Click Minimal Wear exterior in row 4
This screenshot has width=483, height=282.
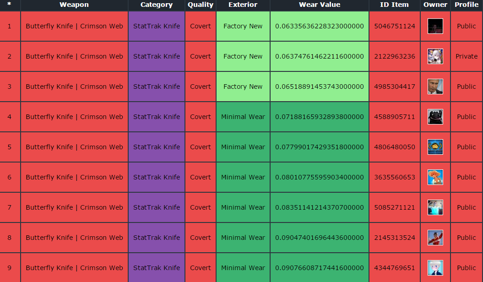click(243, 117)
